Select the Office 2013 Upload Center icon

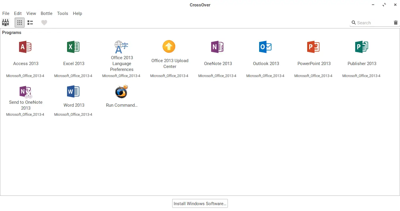point(169,47)
